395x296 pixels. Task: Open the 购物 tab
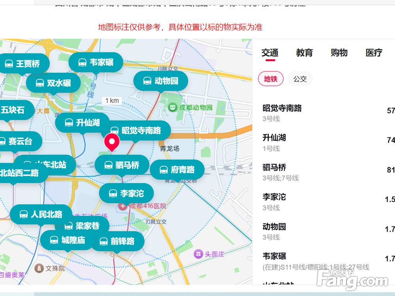pos(339,53)
